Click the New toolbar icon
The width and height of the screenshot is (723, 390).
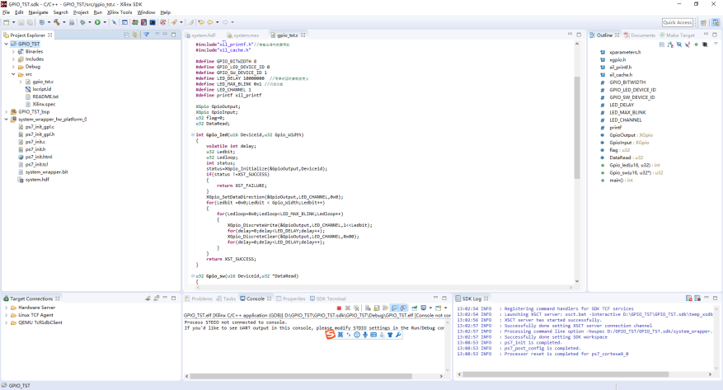click(x=6, y=22)
